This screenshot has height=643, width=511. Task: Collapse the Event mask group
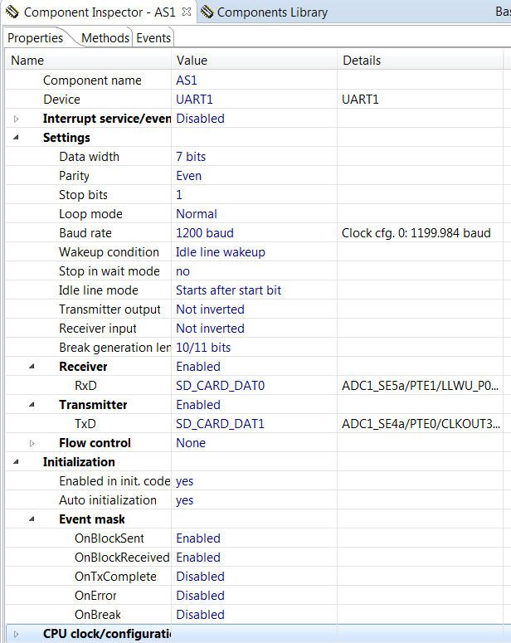32,519
